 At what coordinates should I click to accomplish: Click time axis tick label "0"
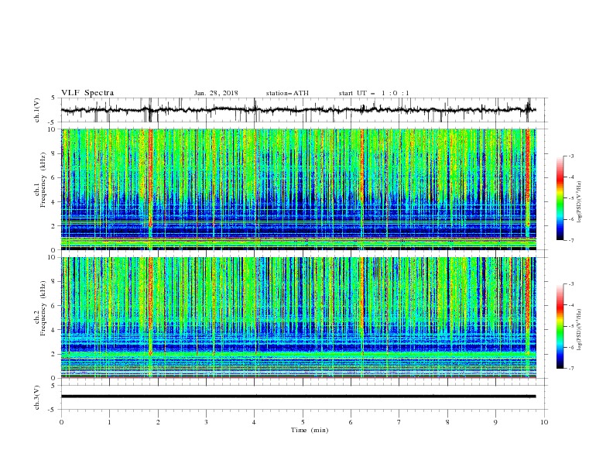point(61,422)
